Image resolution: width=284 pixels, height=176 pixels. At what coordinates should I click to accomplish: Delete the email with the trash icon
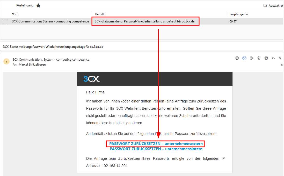259,58
